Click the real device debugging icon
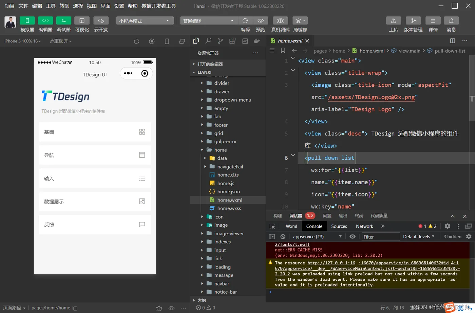Viewport: 475px width, 313px height. (x=280, y=21)
